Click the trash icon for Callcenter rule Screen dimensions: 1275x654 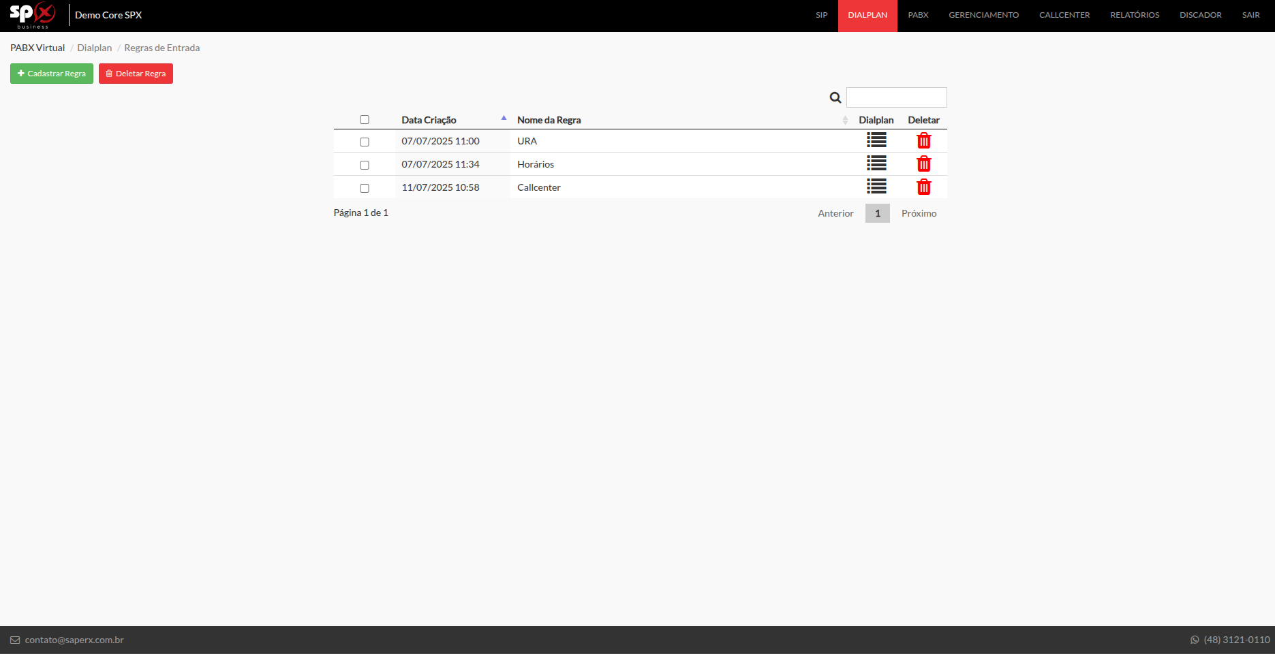tap(923, 187)
